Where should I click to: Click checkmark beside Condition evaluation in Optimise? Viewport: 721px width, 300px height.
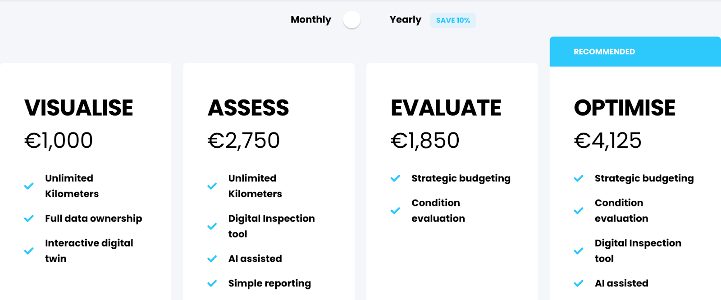pos(579,211)
